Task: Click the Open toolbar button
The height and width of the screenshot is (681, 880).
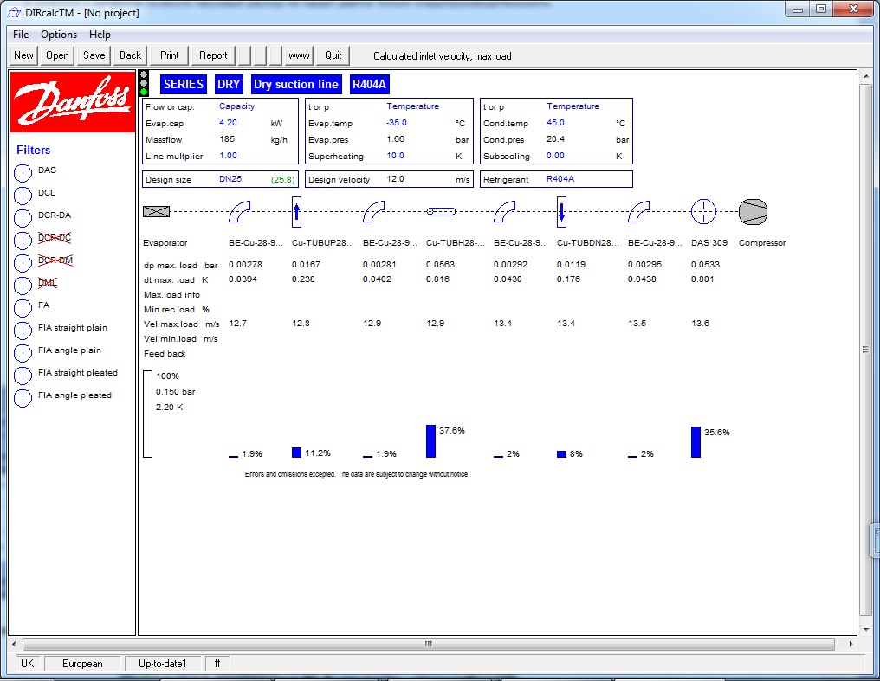Action: coord(57,55)
